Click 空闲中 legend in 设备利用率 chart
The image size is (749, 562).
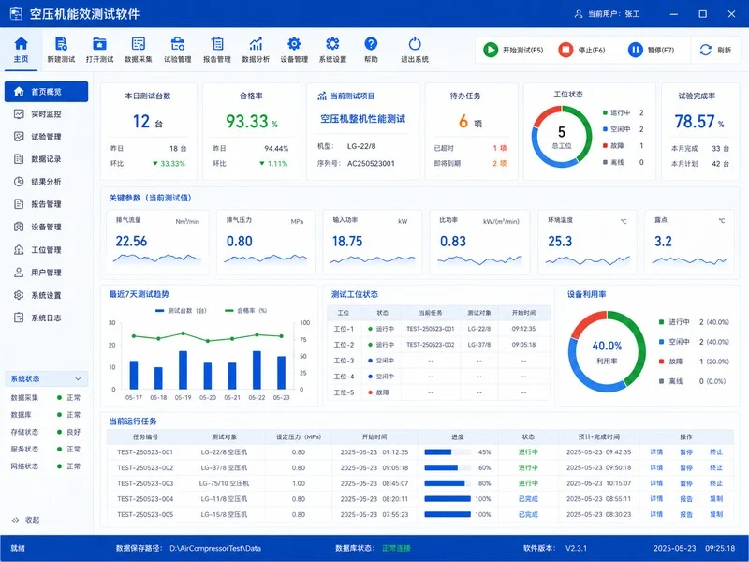[694, 342]
